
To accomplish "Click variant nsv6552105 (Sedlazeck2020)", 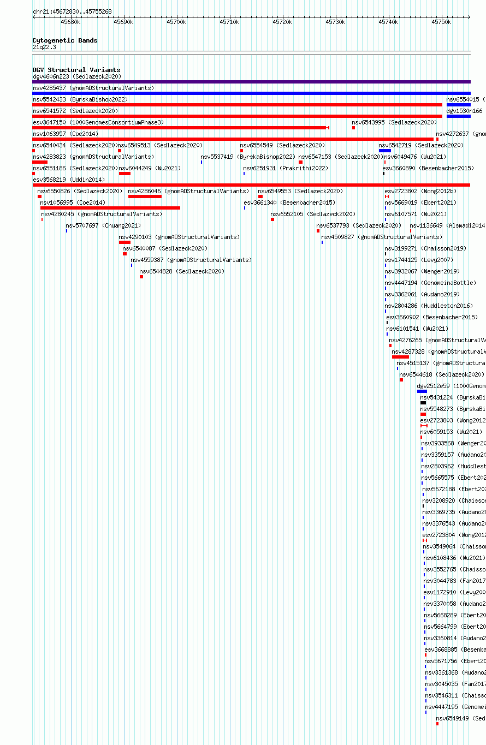I will pyautogui.click(x=313, y=214).
